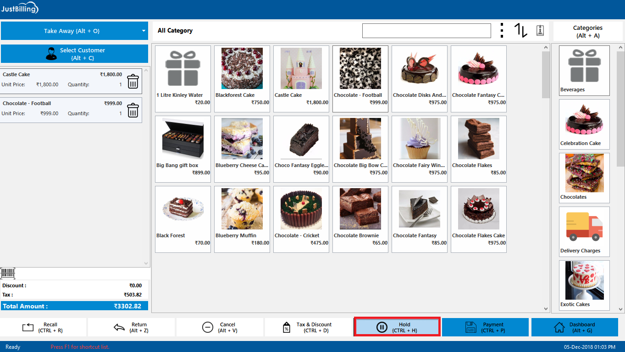This screenshot has height=352, width=625.
Task: Click the barcode scanner icon
Action: 8,274
